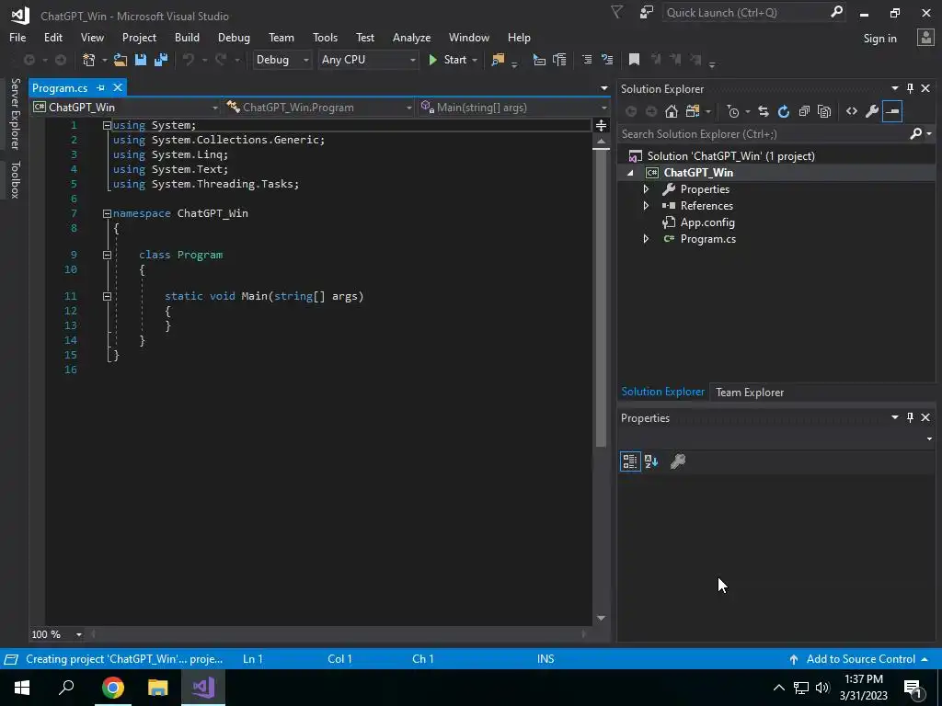
Task: Open File Explorer from the taskbar
Action: tap(158, 687)
